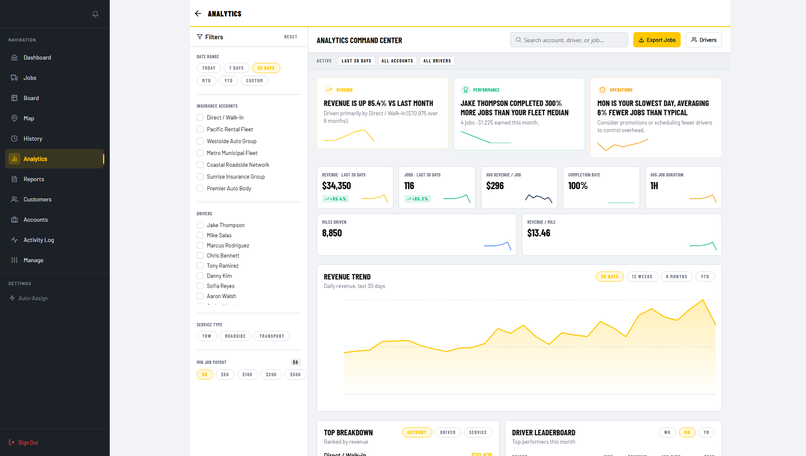Image resolution: width=806 pixels, height=456 pixels.
Task: Open Dashboard via its home icon
Action: (14, 57)
